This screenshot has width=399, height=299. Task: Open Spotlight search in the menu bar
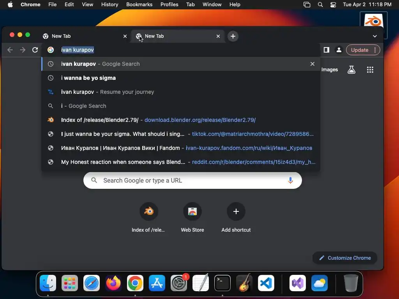click(x=320, y=5)
